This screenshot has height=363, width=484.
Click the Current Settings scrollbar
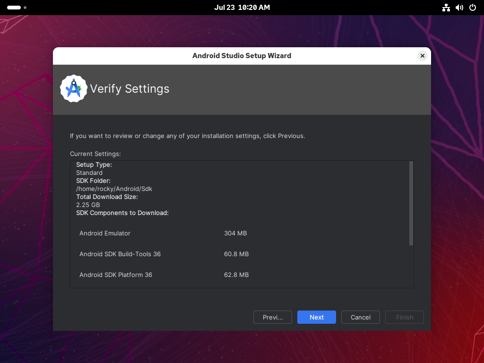[x=411, y=203]
